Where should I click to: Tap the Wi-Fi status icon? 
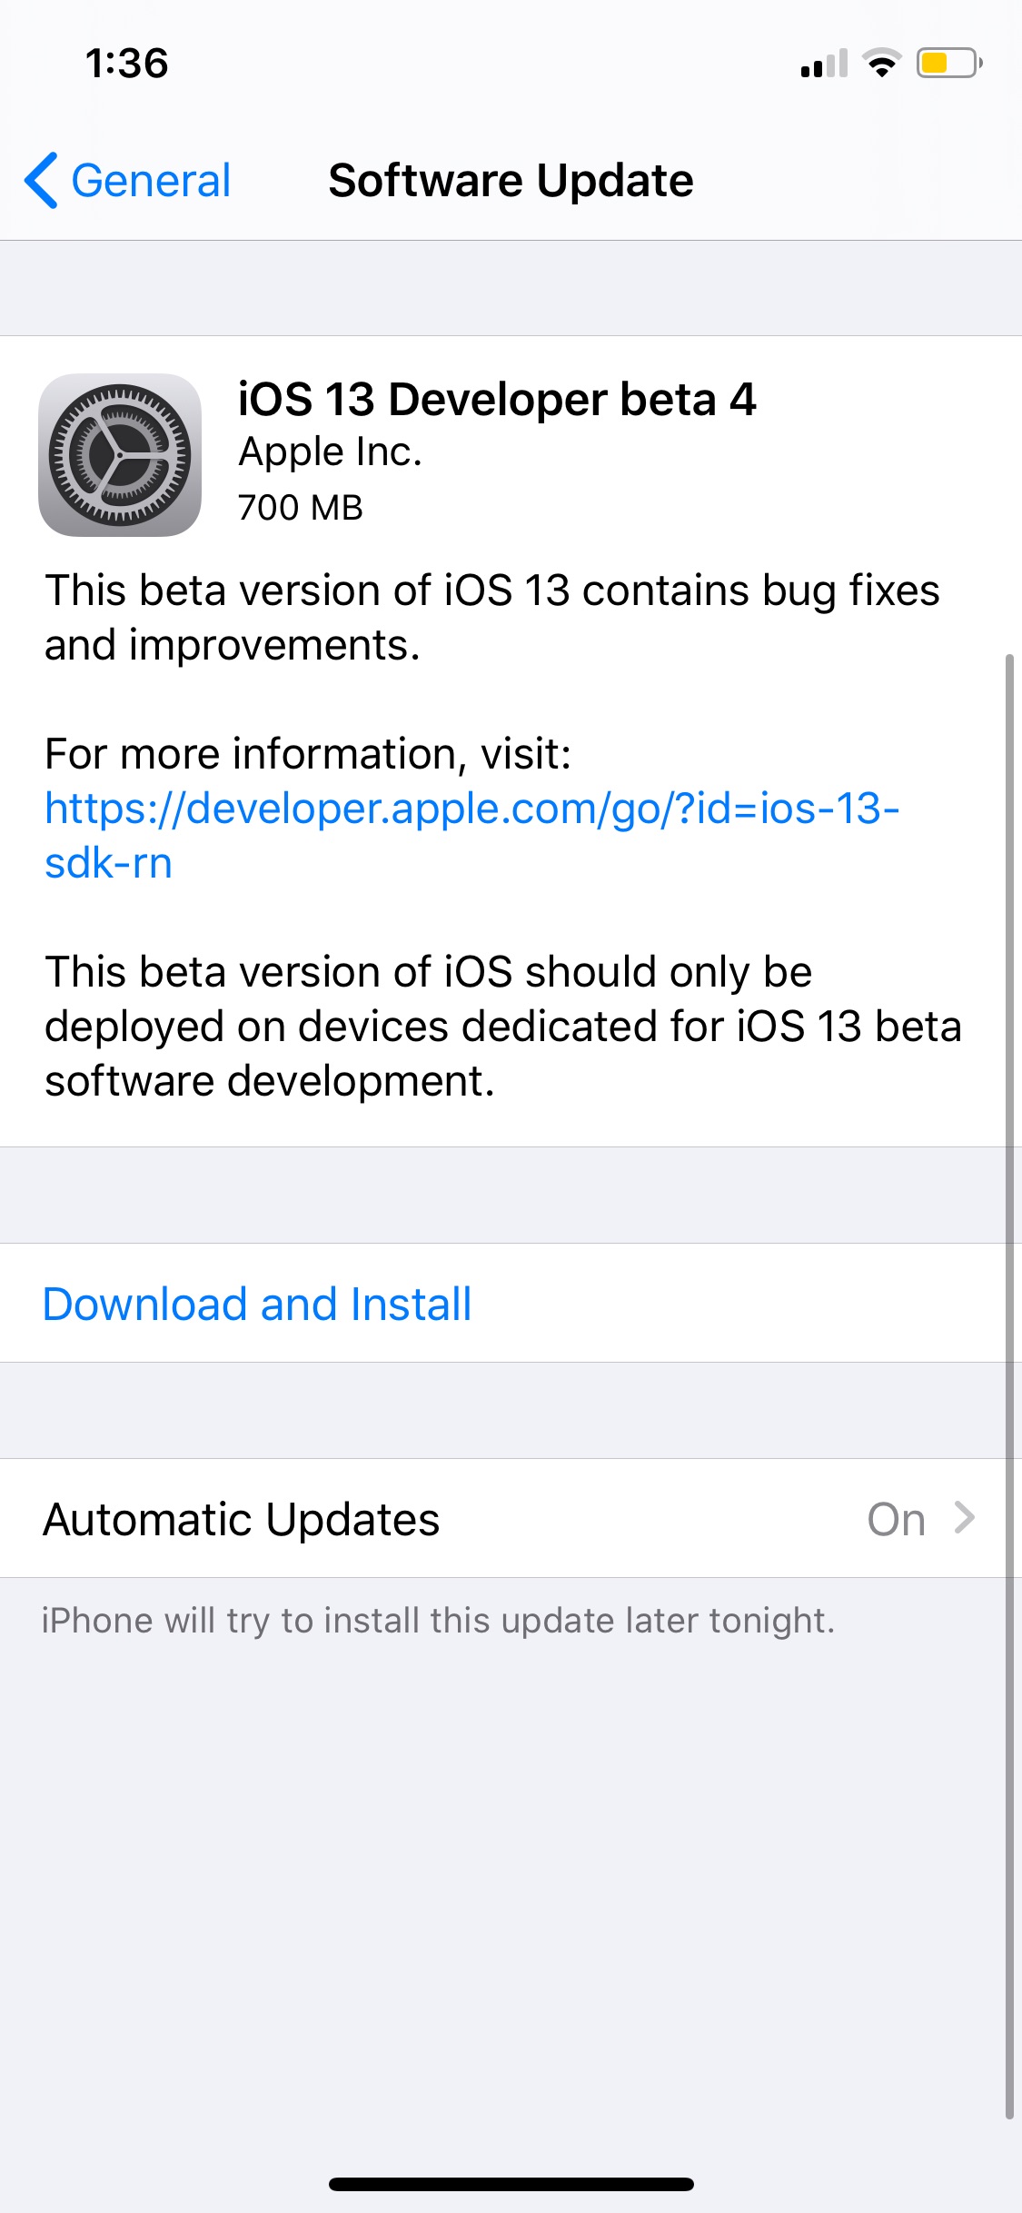pos(878,62)
